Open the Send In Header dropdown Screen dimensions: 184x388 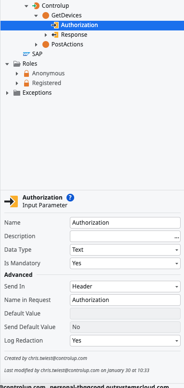125,287
